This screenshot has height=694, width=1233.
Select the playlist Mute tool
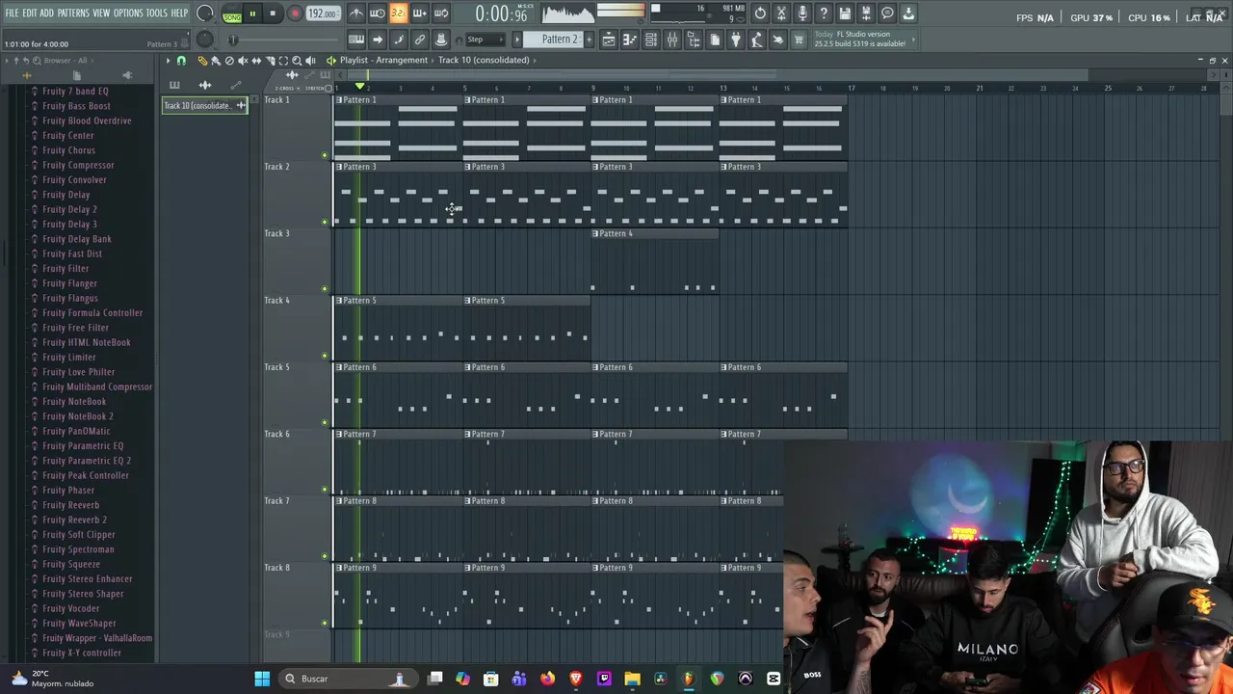243,61
